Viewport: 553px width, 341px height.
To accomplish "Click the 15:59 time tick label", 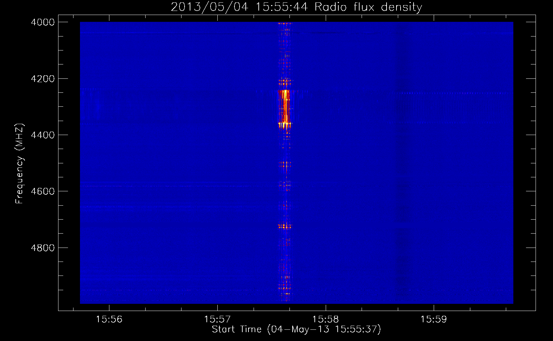I will [x=434, y=320].
